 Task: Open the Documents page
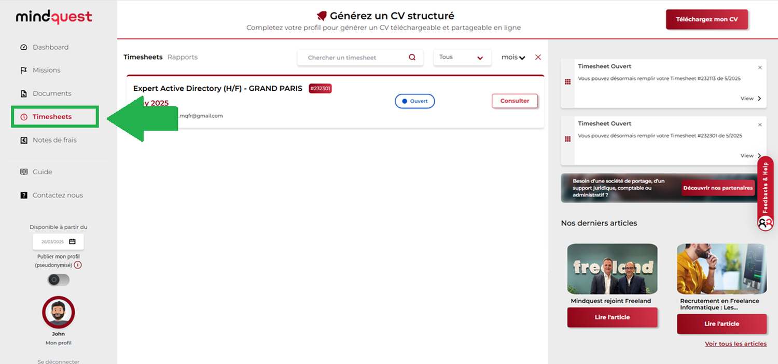(x=52, y=94)
